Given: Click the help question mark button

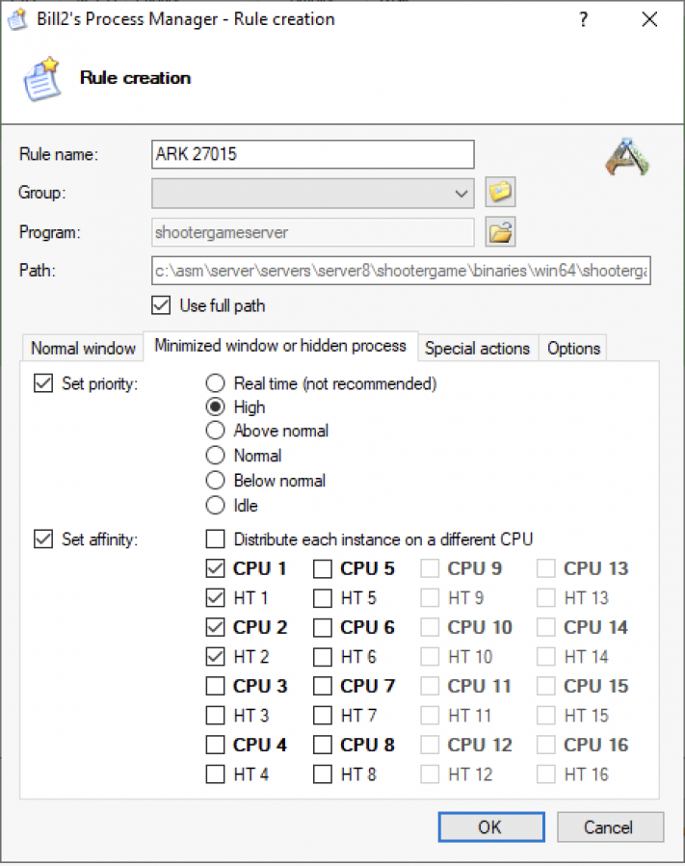Looking at the screenshot, I should click(583, 19).
